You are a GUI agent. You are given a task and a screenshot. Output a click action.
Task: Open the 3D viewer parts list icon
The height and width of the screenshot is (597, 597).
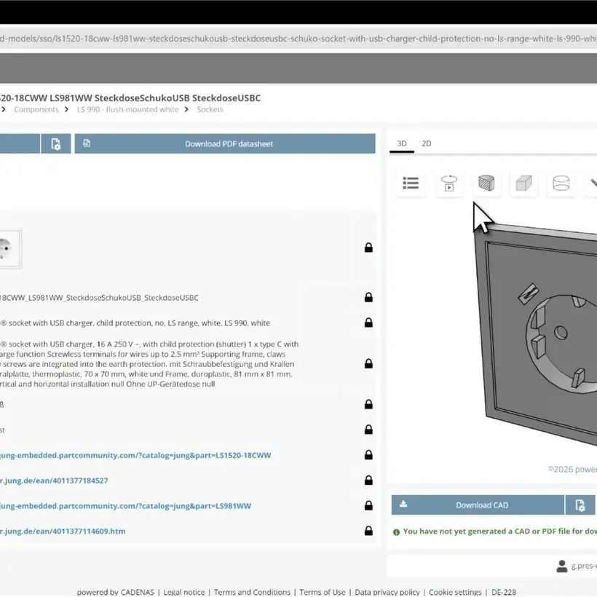[411, 183]
